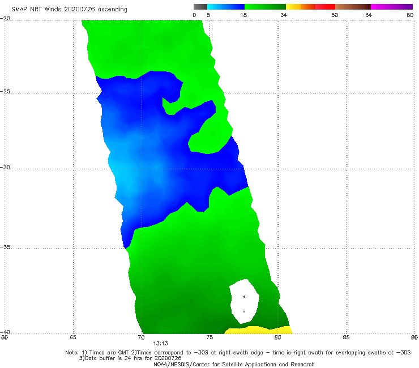Click the NOAA/NESDIS Center credit line
The height and width of the screenshot is (368, 419).
pyautogui.click(x=234, y=364)
